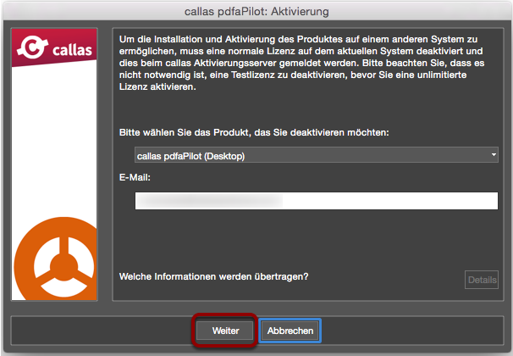Click the callas logo in the side banner
513x356 pixels.
point(55,48)
